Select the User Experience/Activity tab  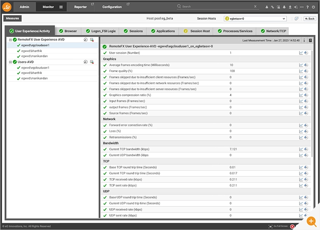(x=30, y=31)
